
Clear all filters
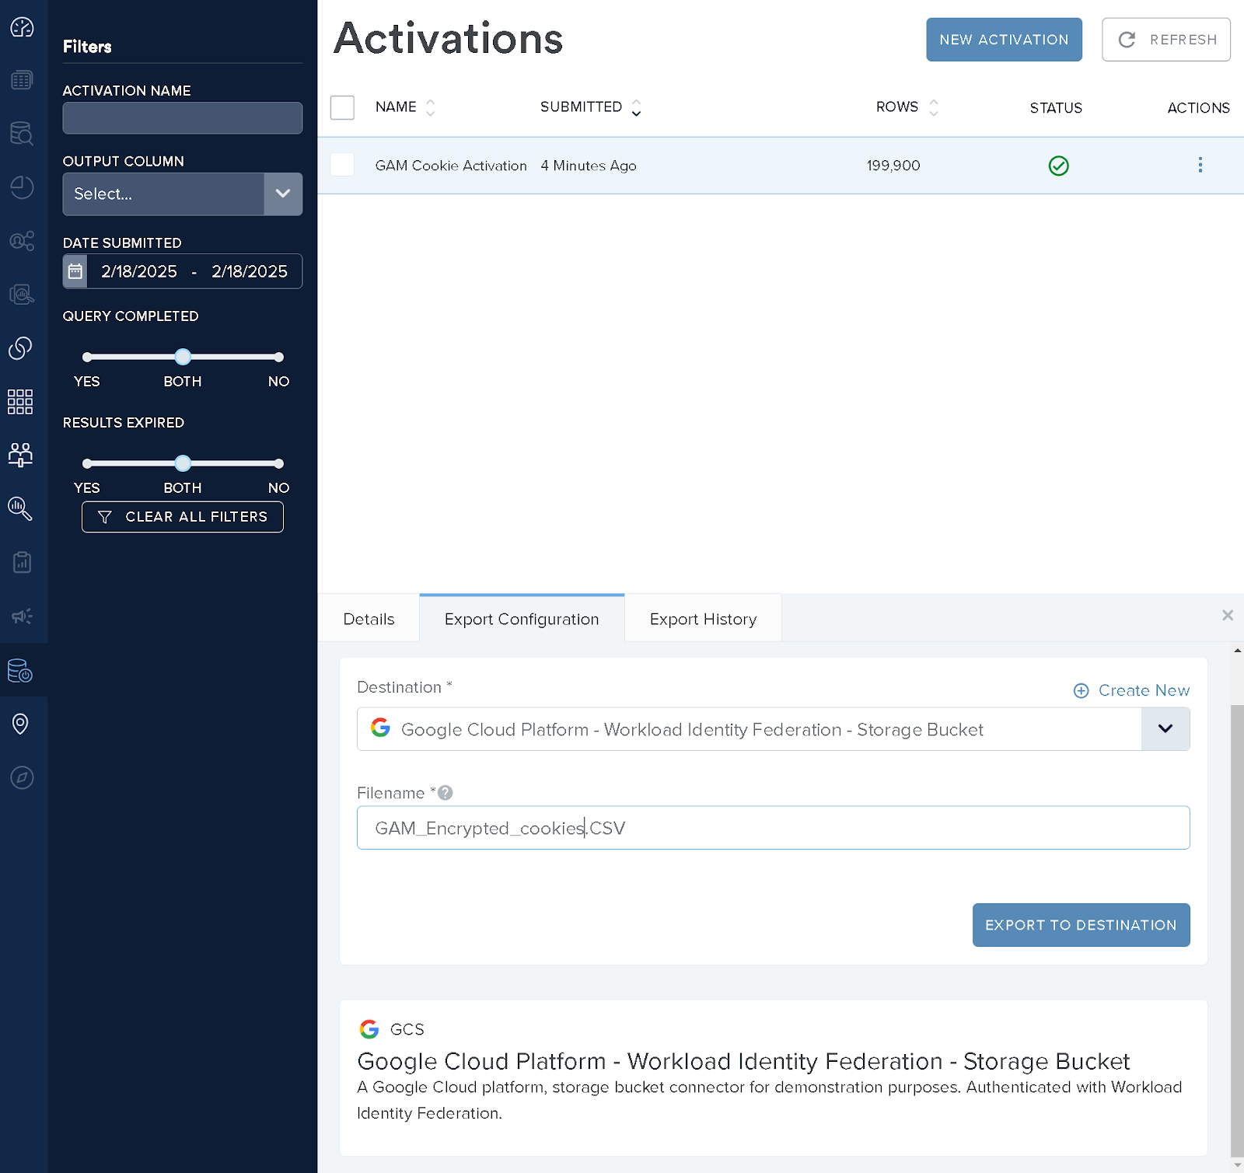[183, 517]
